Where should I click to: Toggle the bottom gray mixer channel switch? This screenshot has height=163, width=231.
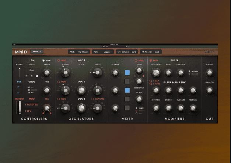(x=127, y=108)
